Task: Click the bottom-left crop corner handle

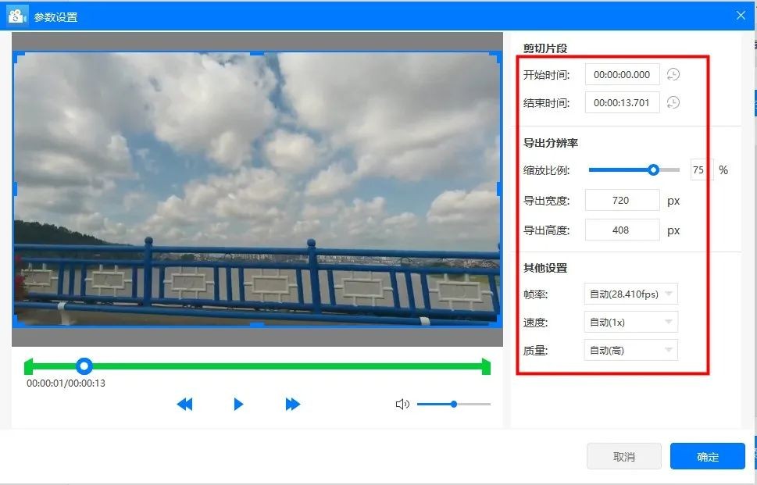Action: pos(17,323)
